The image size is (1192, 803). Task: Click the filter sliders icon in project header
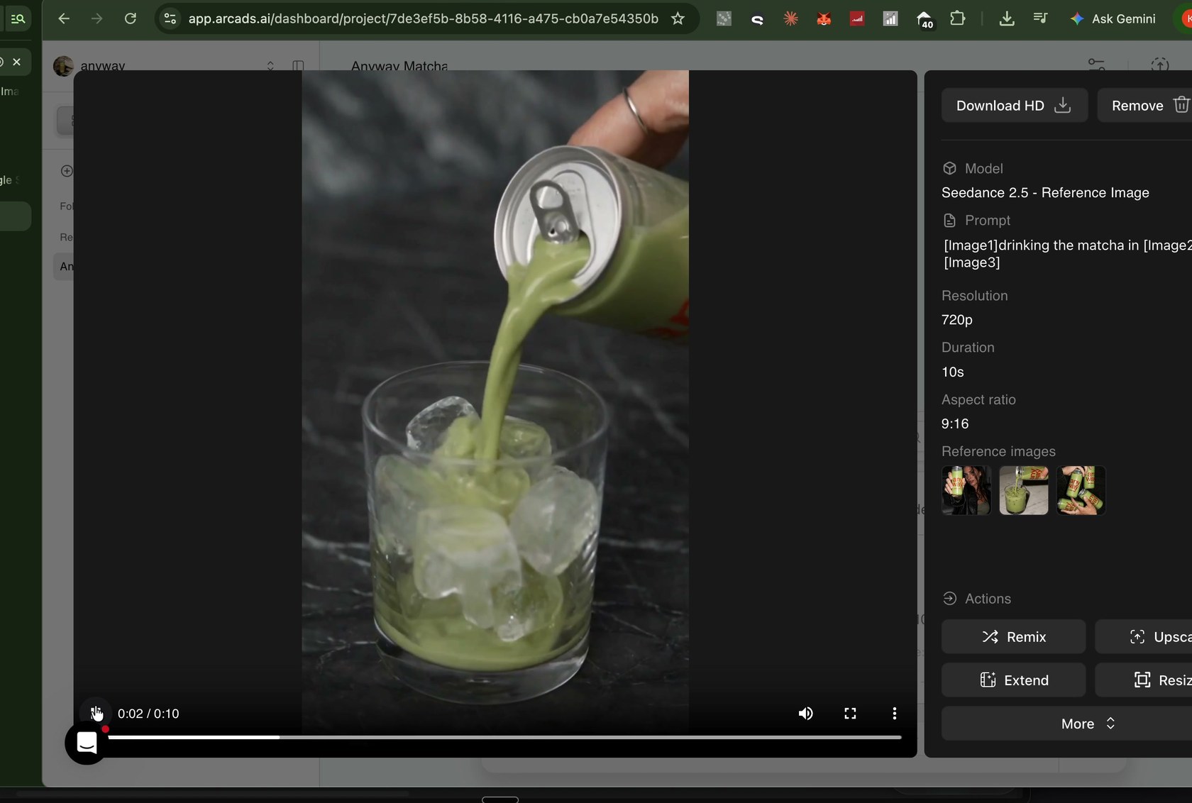[1096, 65]
